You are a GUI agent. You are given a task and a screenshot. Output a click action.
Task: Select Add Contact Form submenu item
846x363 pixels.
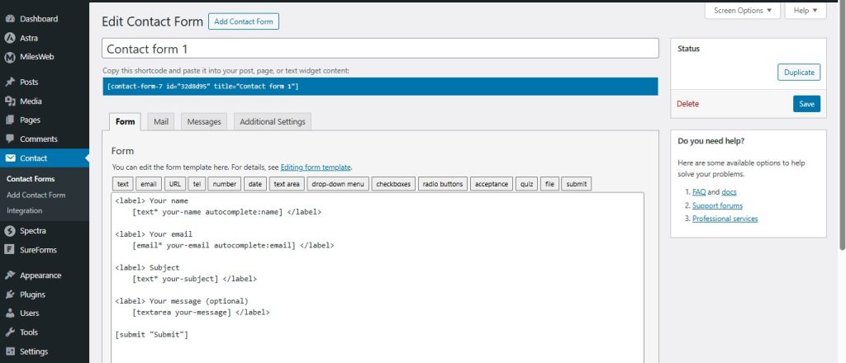click(36, 195)
